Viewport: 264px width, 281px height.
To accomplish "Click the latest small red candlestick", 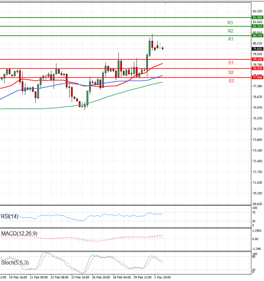I will (x=163, y=48).
